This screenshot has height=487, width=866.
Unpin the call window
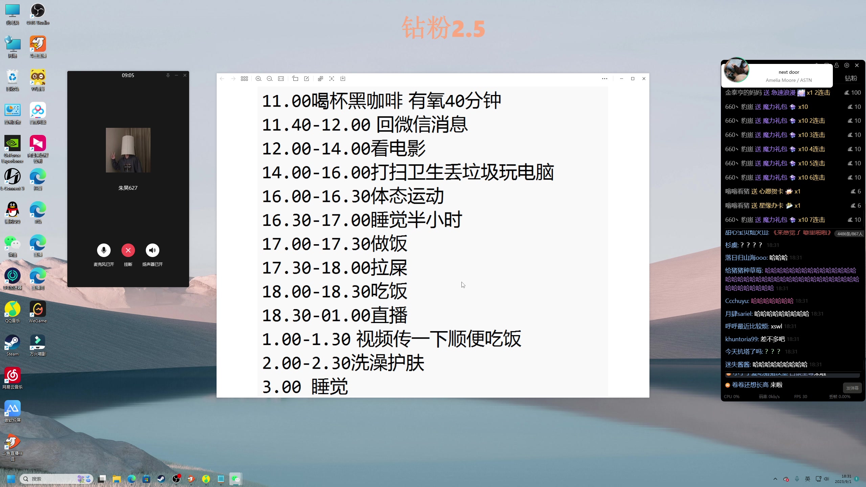coord(168,75)
